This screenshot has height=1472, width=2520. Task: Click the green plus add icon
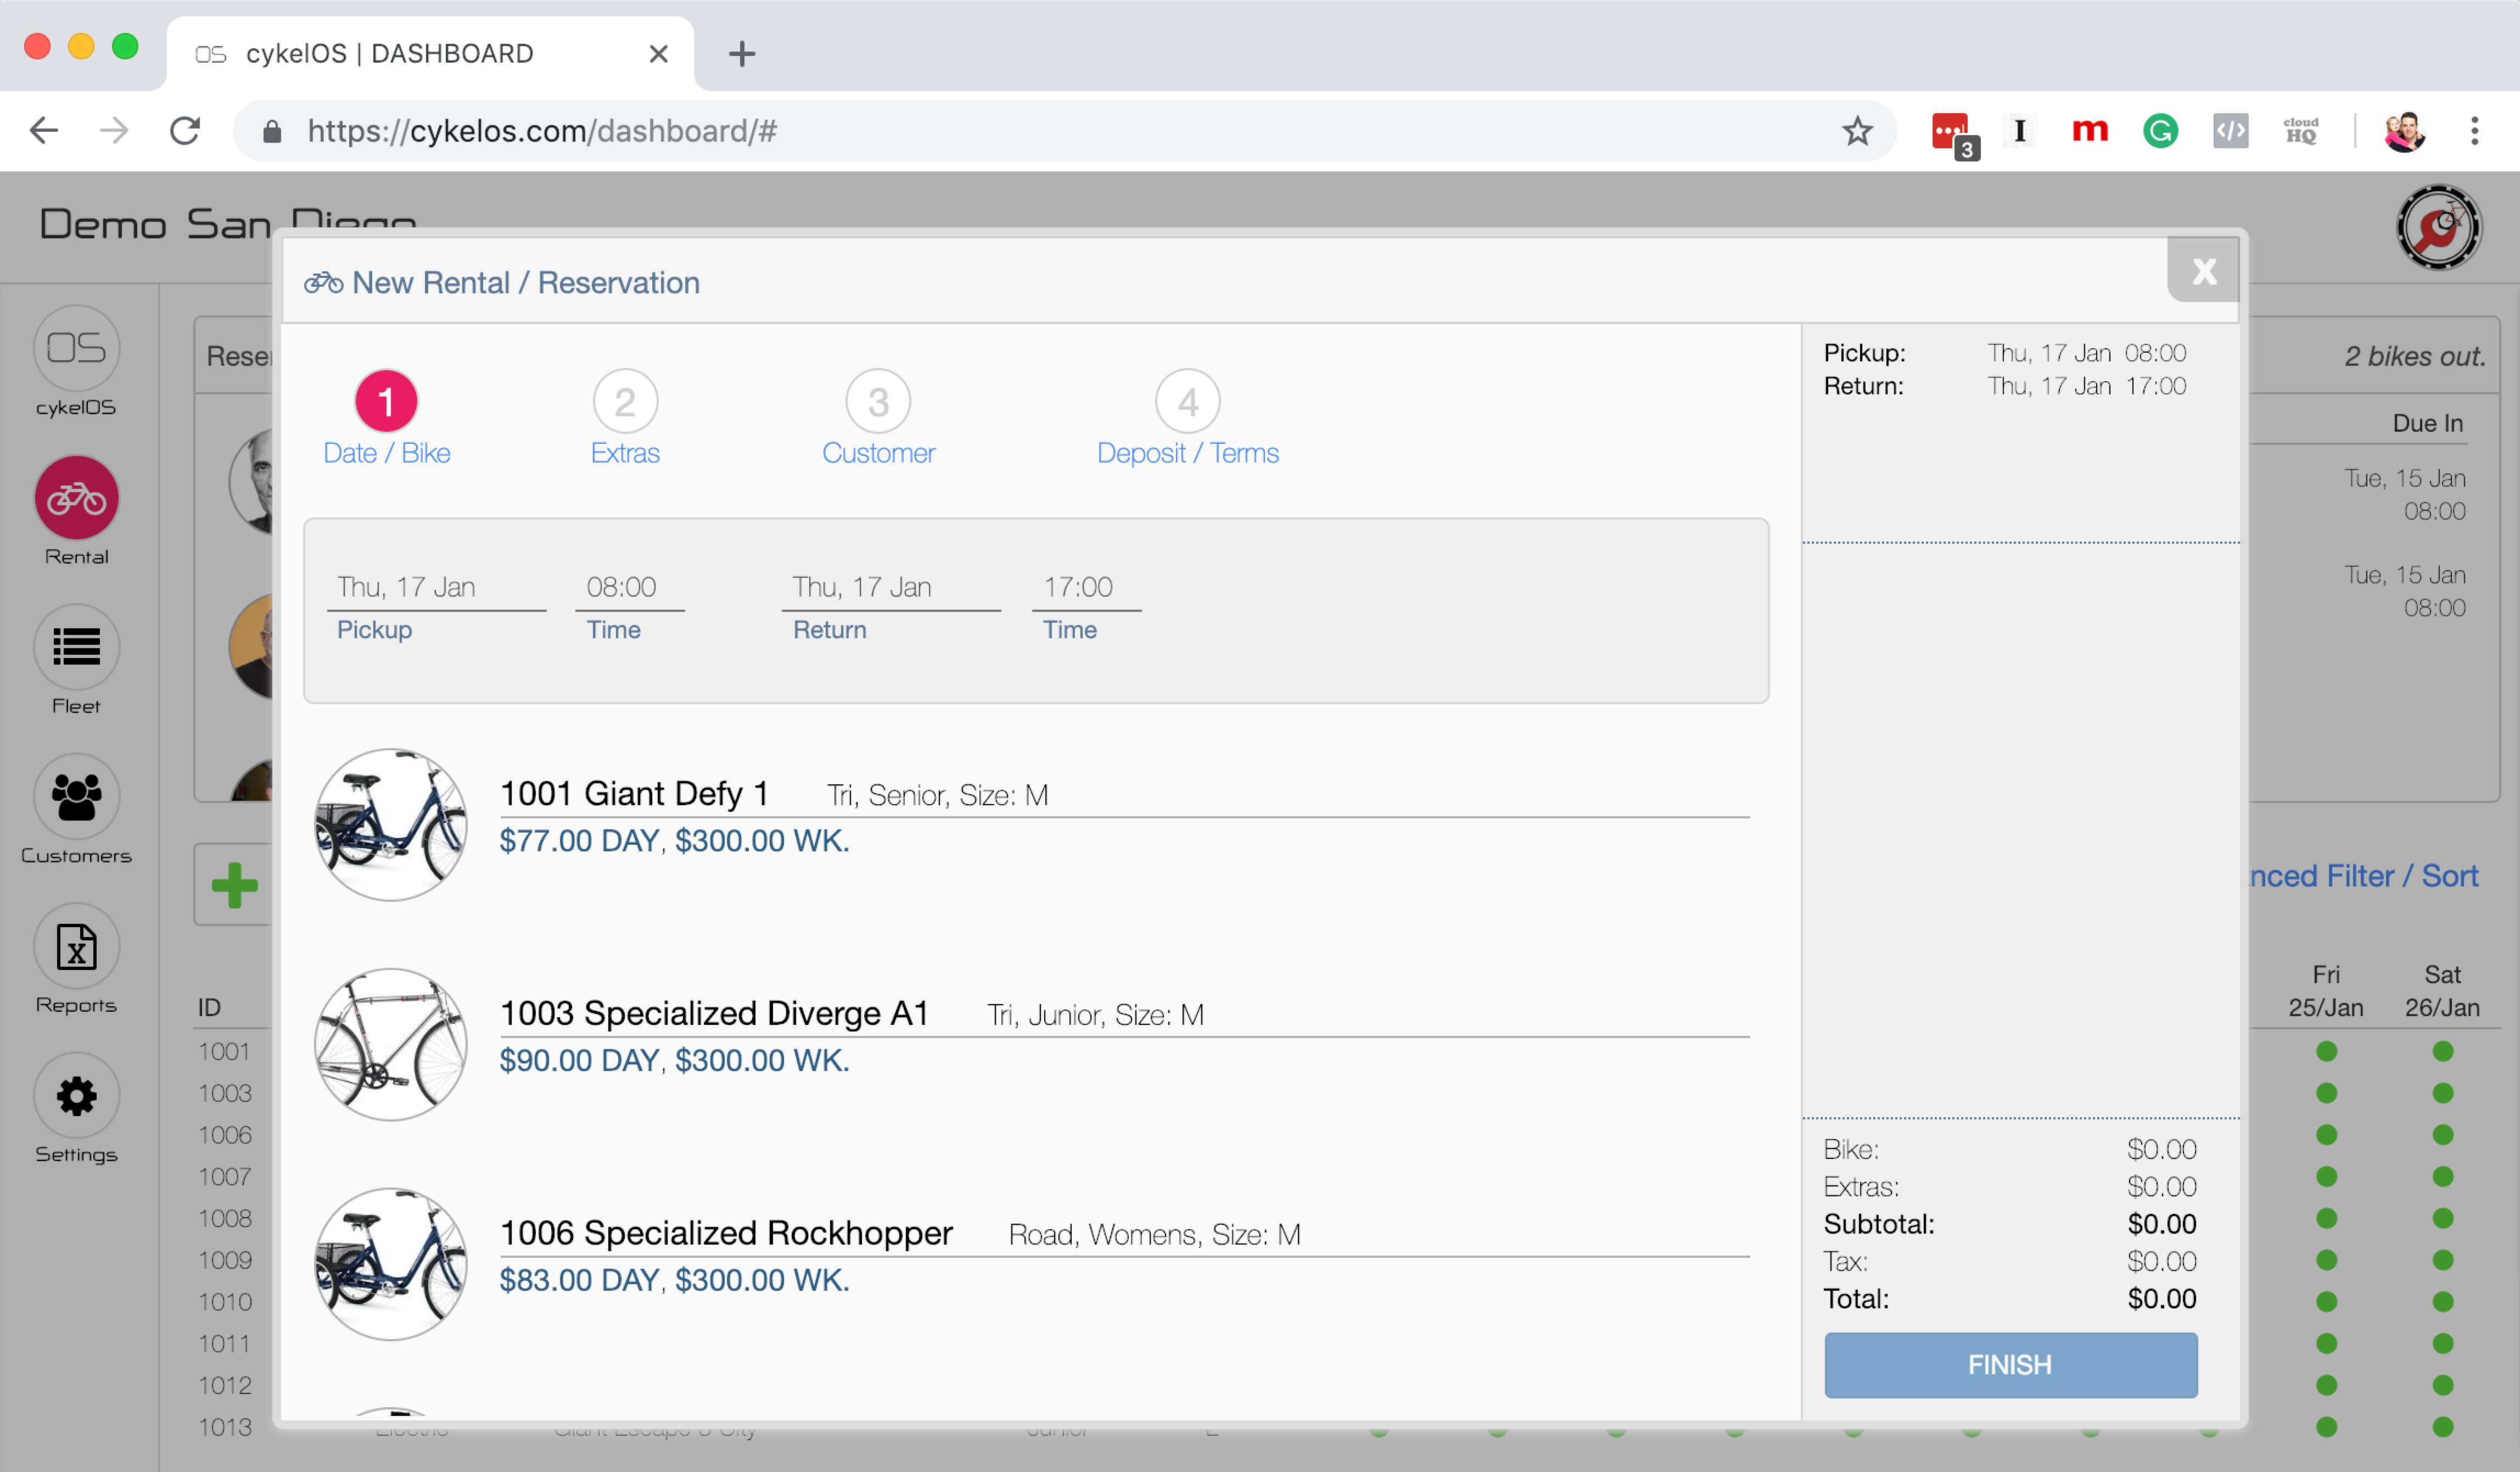(235, 885)
